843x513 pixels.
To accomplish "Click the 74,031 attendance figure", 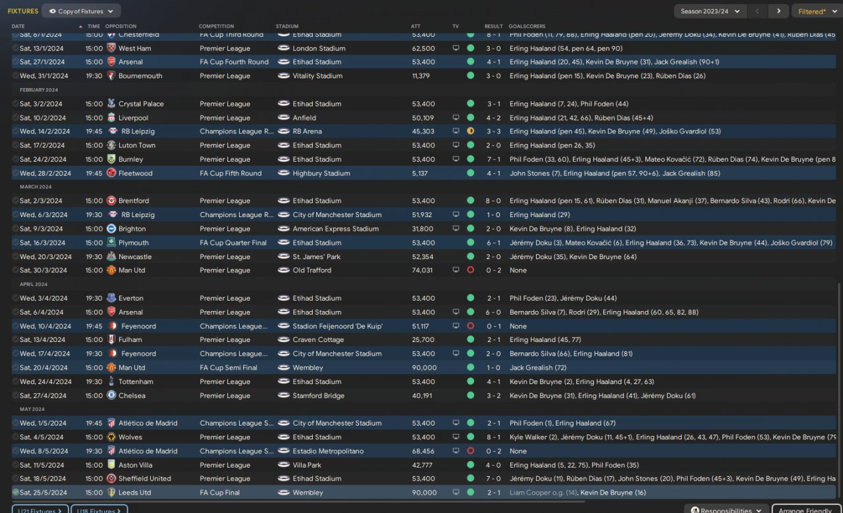I will click(x=423, y=270).
